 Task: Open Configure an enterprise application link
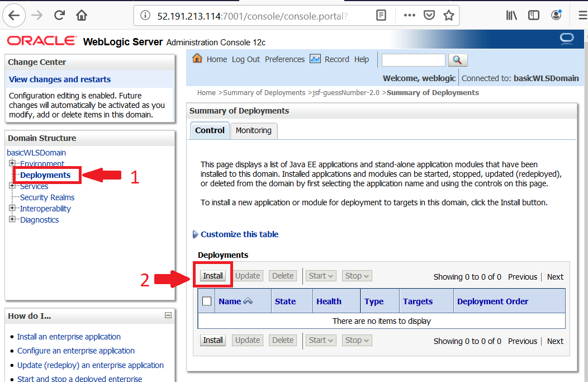click(x=76, y=351)
